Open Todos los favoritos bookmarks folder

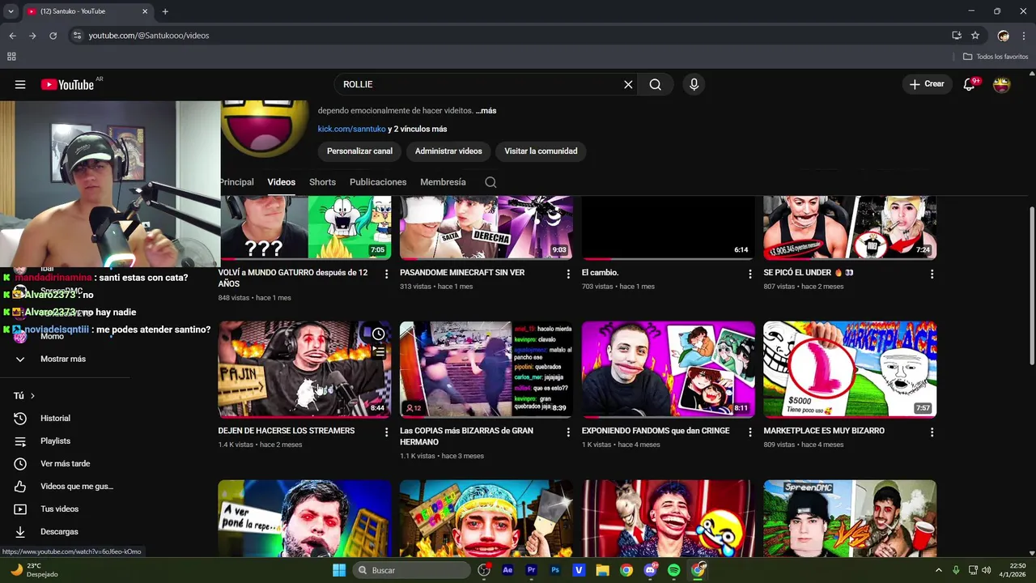click(996, 57)
